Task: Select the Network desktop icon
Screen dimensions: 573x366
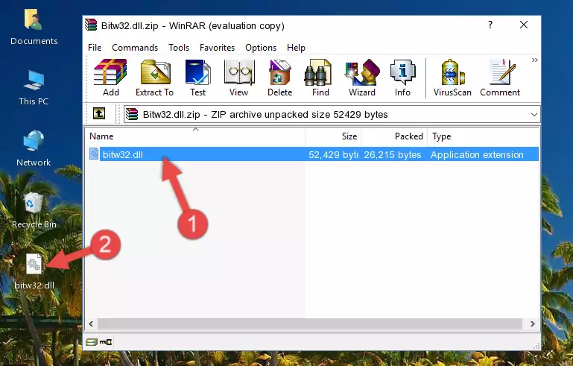Action: pyautogui.click(x=34, y=148)
